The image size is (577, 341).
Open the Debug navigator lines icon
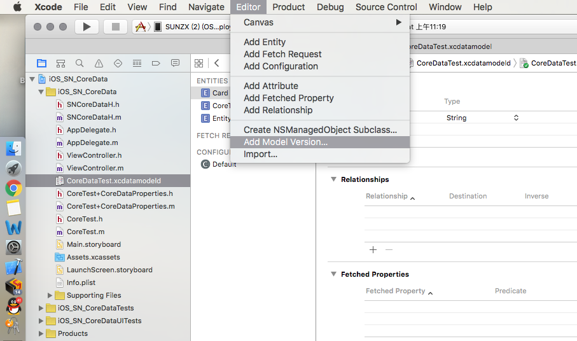tap(137, 63)
